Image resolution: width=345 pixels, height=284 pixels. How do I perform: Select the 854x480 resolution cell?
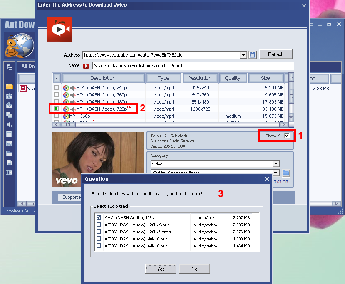201,102
